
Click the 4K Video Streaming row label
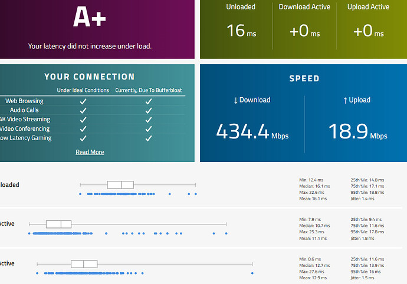[x=25, y=119]
